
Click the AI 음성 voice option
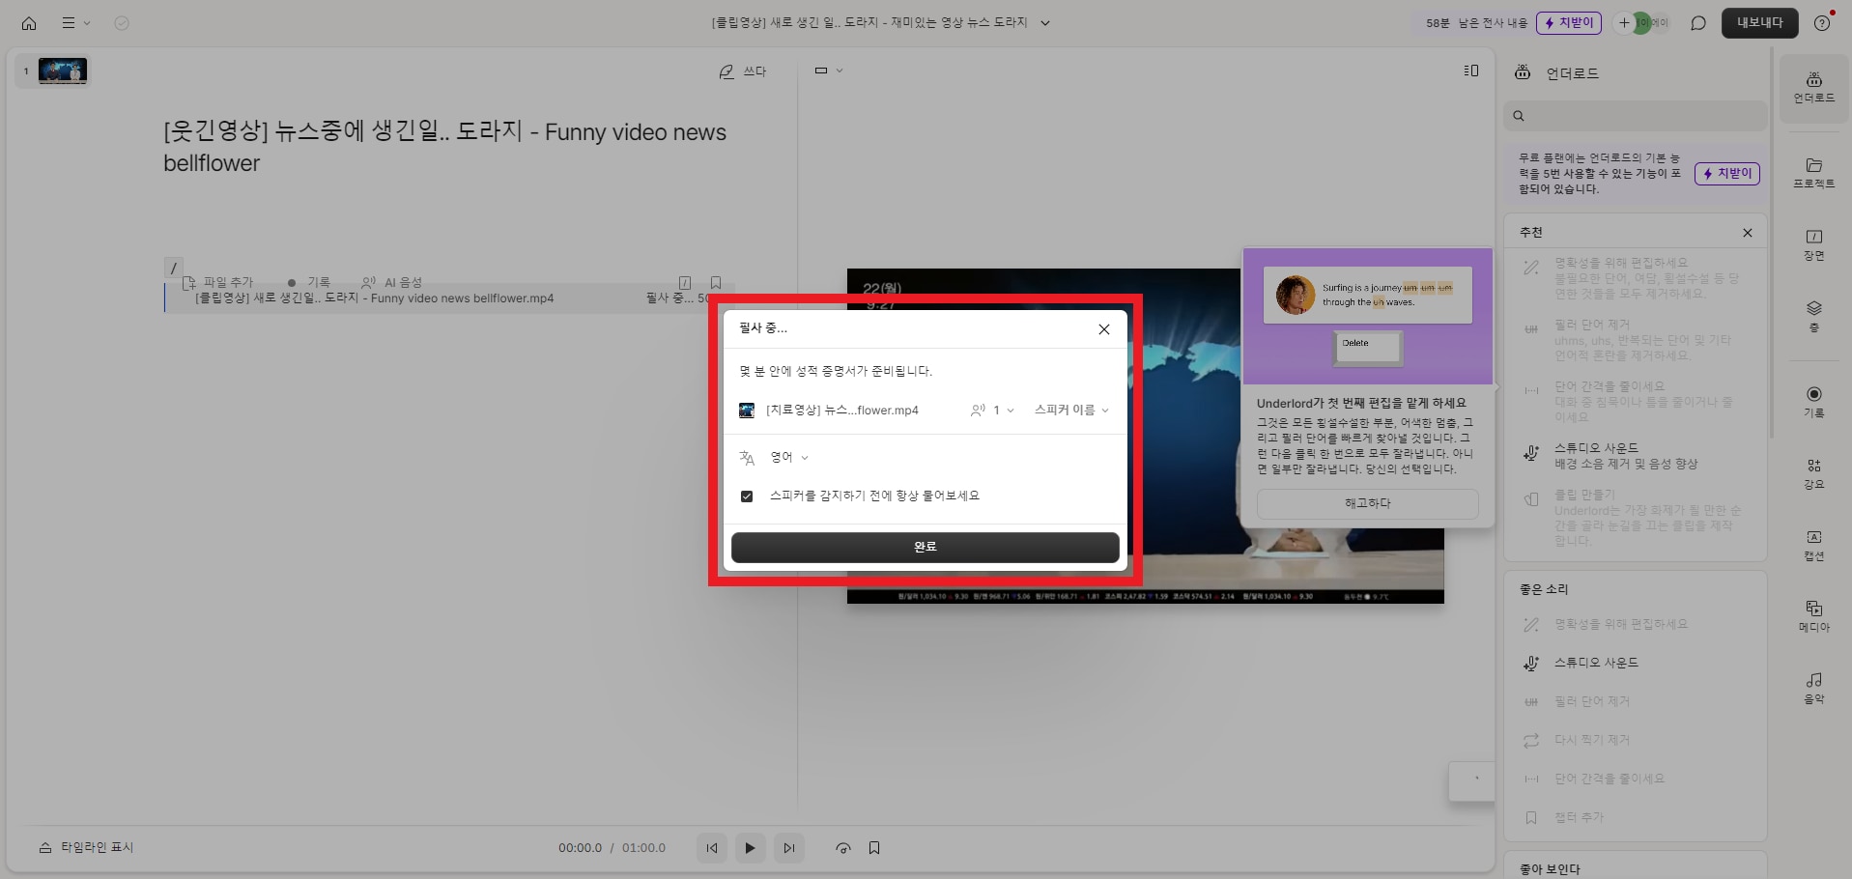click(x=392, y=282)
